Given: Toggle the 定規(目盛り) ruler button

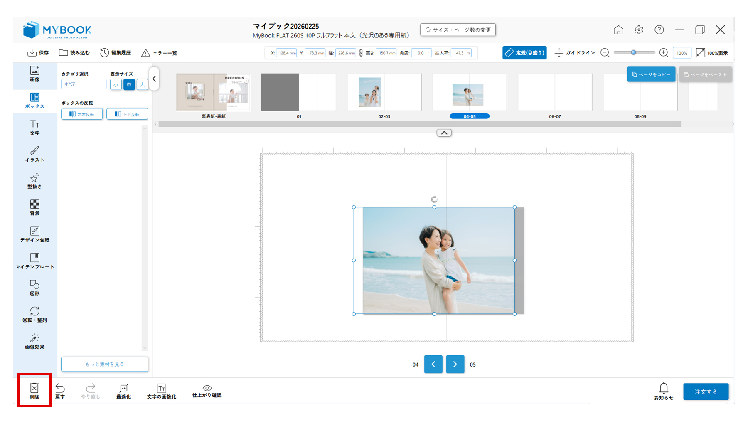Looking at the screenshot, I should click(524, 53).
